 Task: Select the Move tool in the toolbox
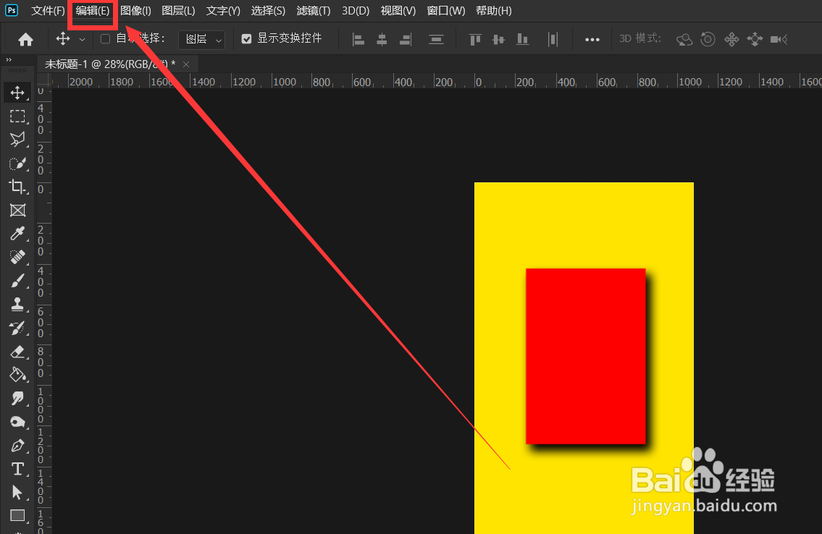point(17,93)
